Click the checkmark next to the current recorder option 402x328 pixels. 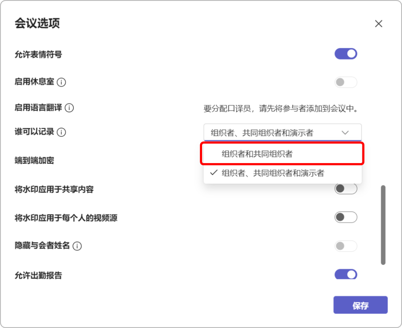pos(213,173)
